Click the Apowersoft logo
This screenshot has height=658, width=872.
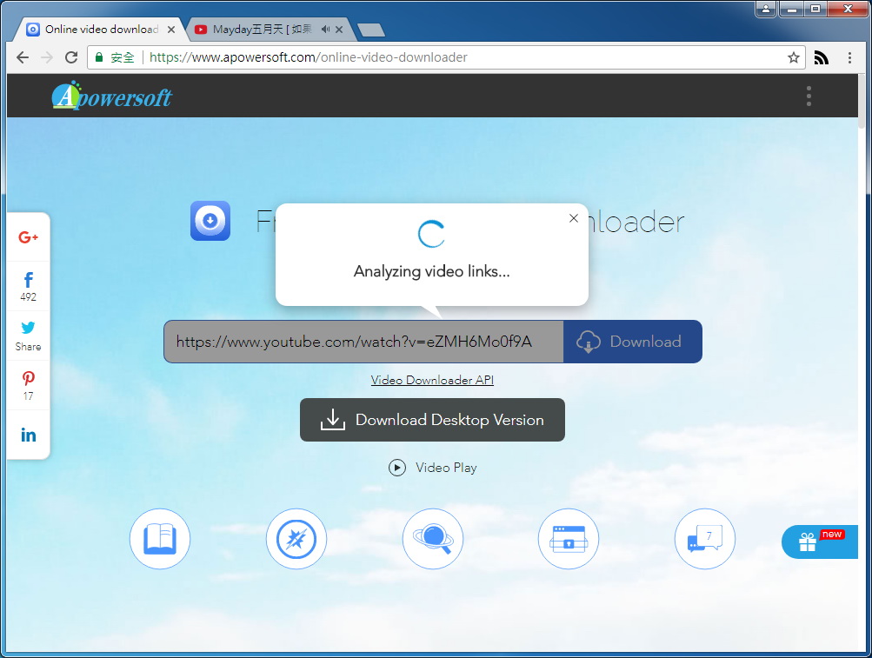pyautogui.click(x=112, y=96)
